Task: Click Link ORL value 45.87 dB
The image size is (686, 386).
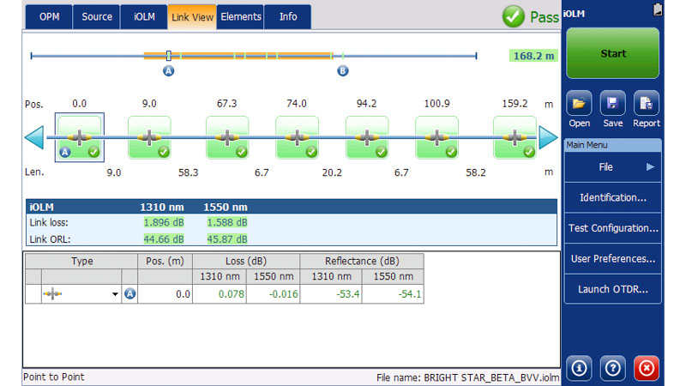Action: pyautogui.click(x=227, y=239)
